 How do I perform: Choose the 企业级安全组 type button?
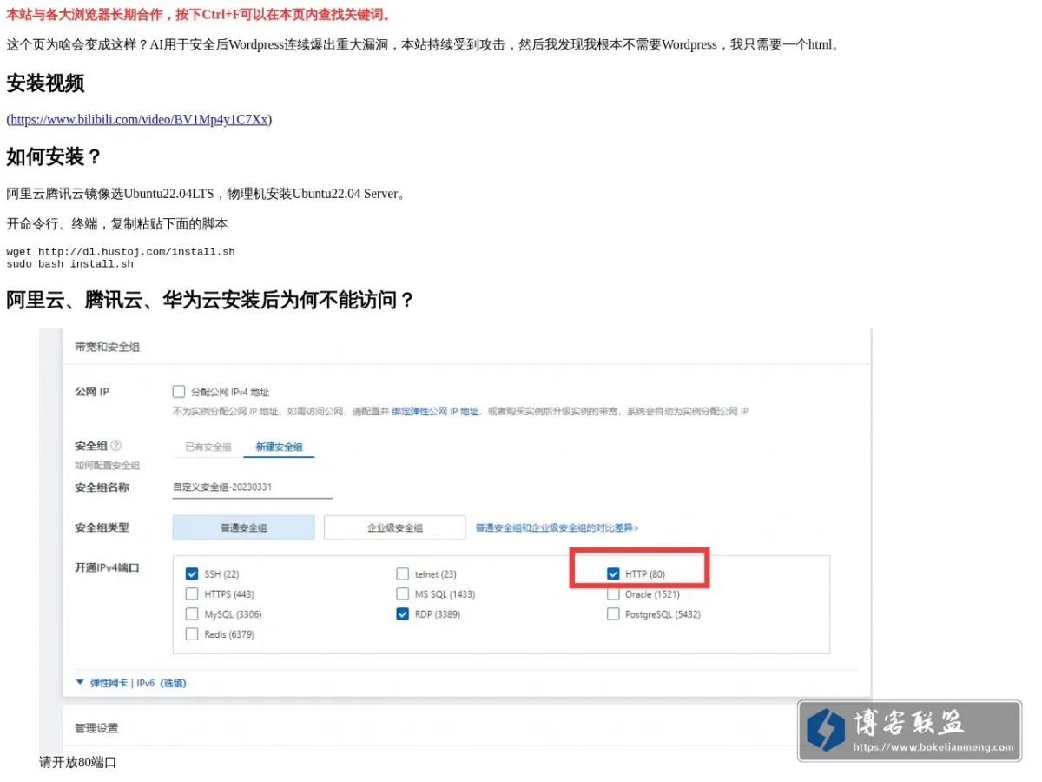pyautogui.click(x=394, y=527)
